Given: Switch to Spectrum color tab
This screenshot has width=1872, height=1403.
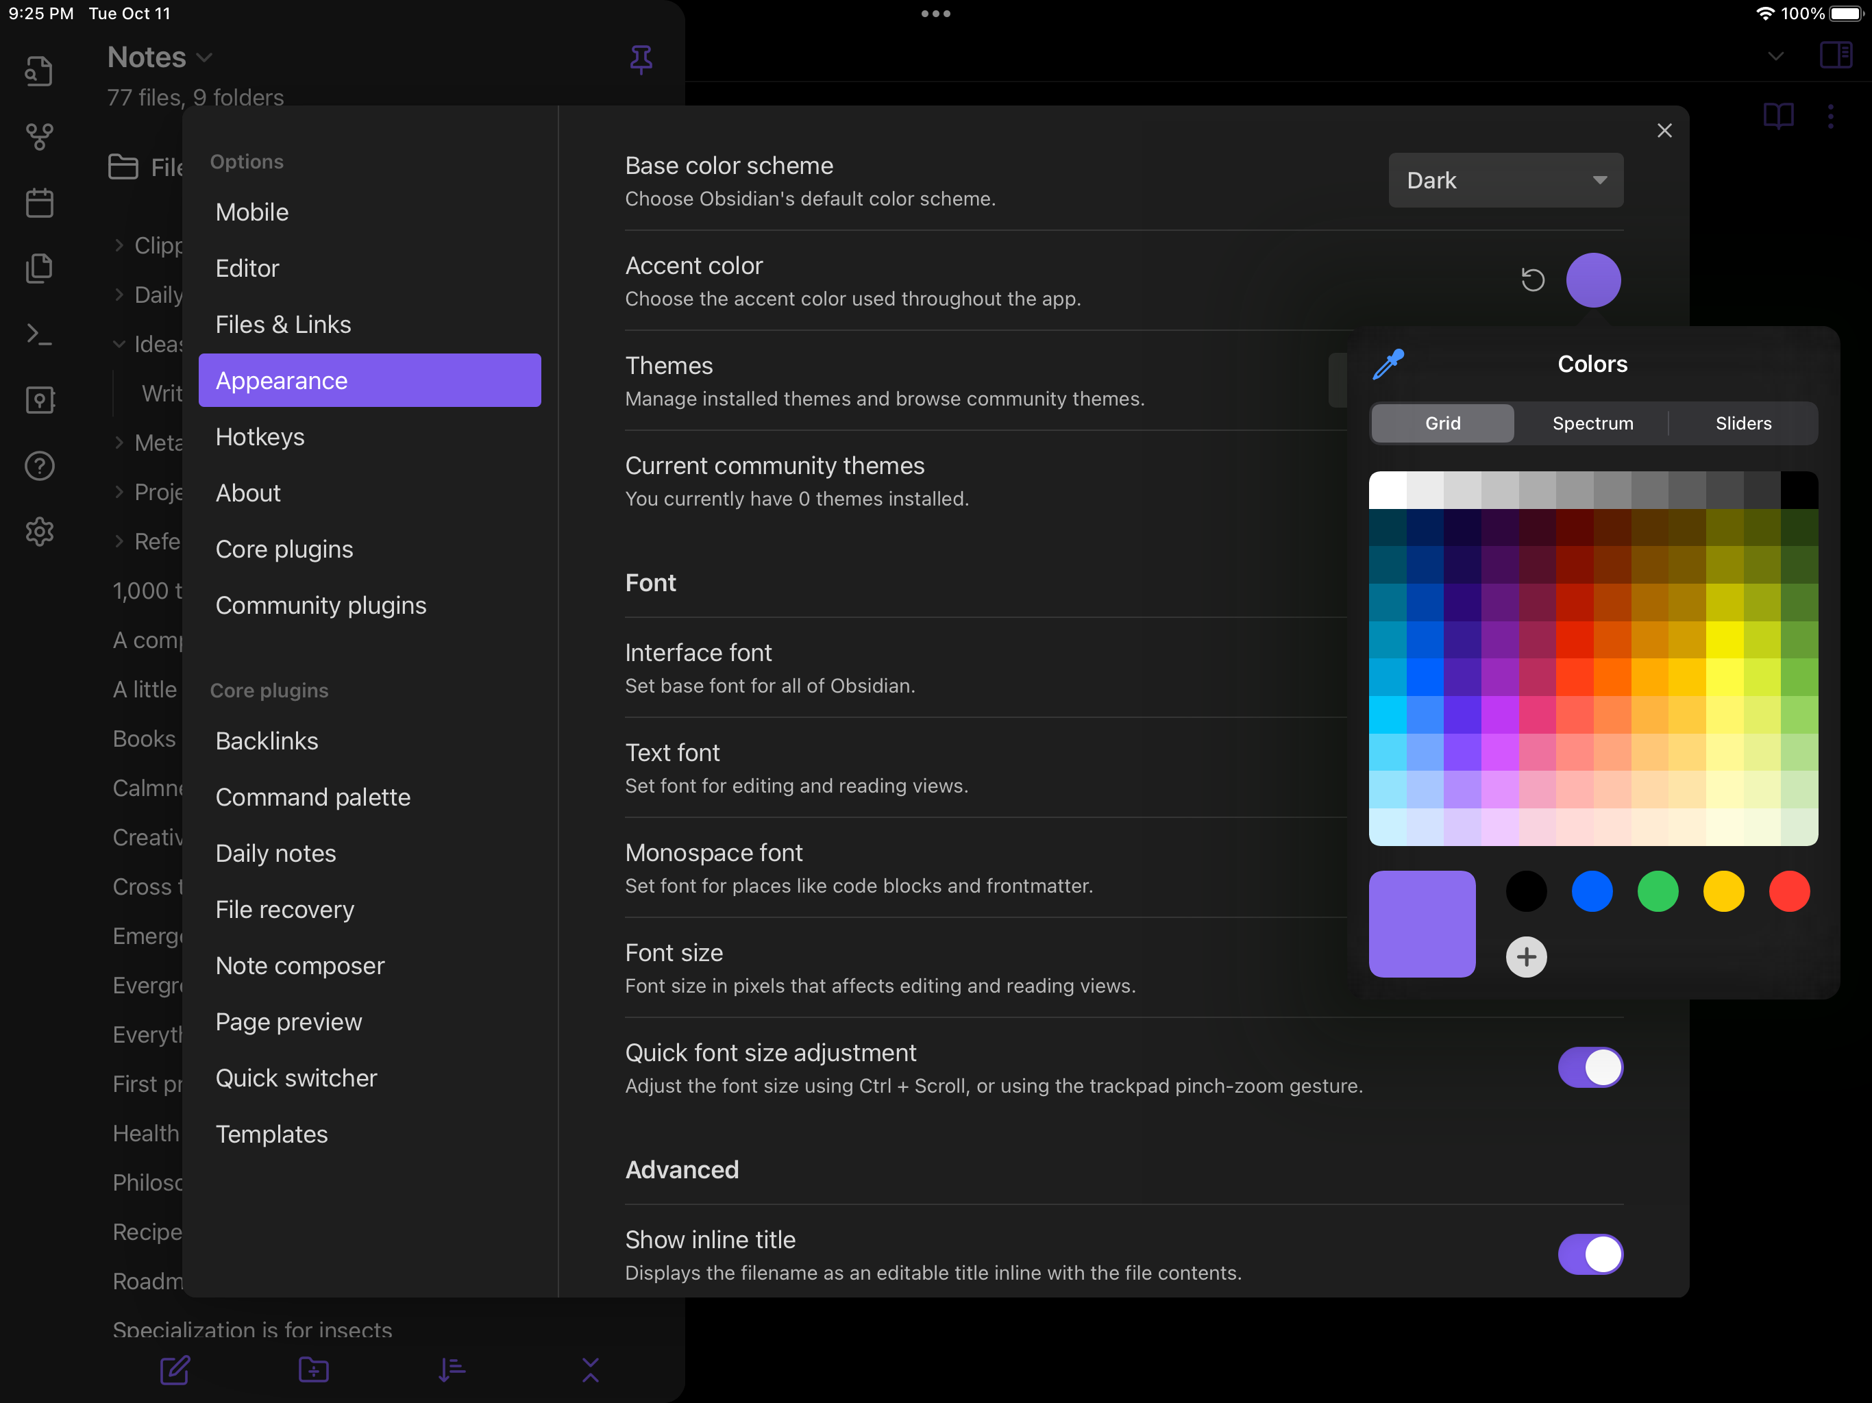Looking at the screenshot, I should tap(1592, 423).
